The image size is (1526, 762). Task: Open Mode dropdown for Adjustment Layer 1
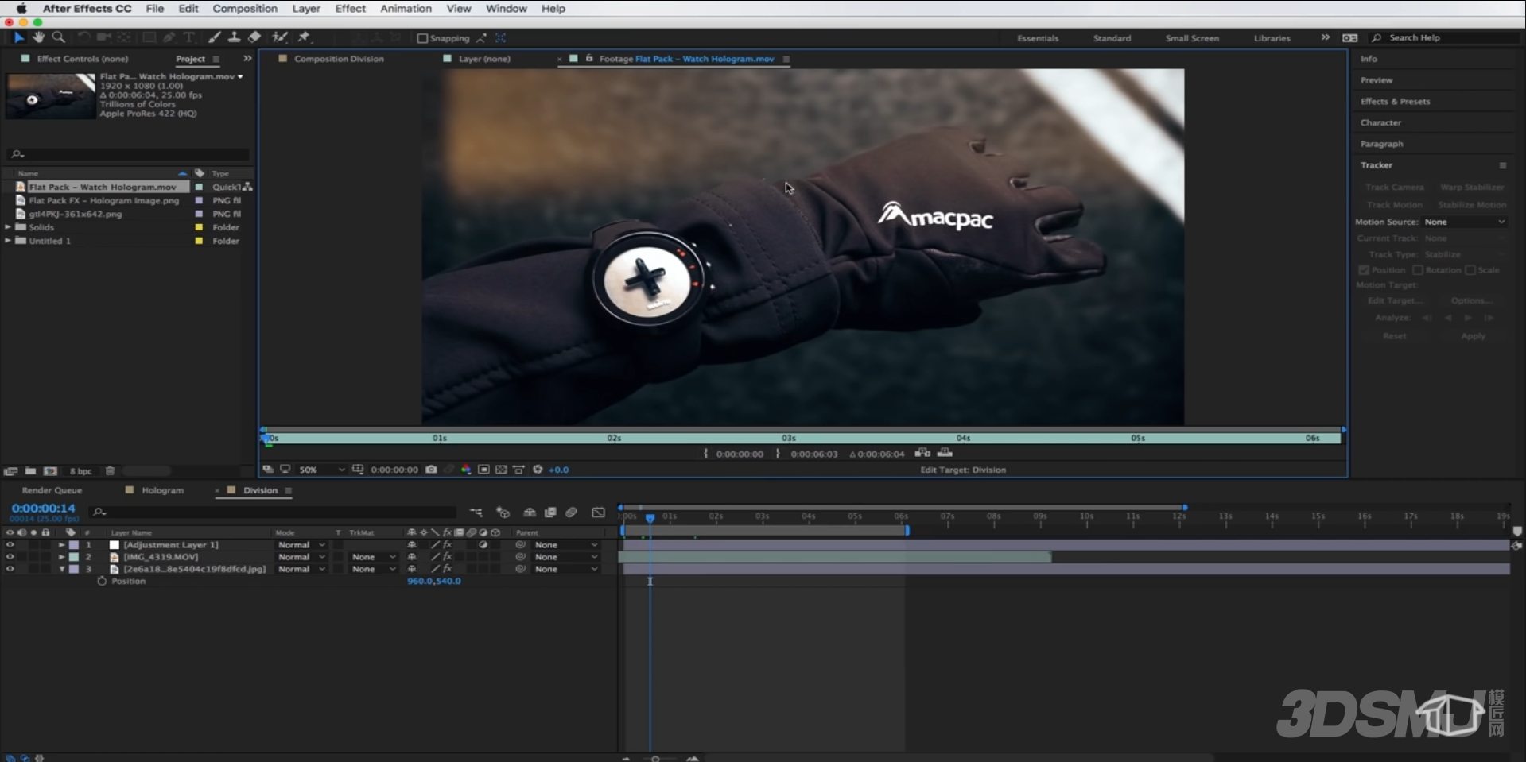coord(301,545)
